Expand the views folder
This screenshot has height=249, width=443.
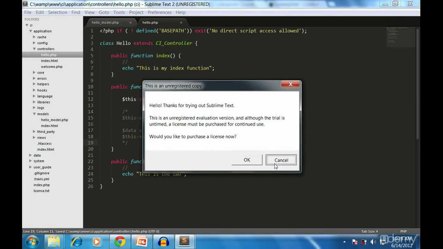(x=34, y=138)
